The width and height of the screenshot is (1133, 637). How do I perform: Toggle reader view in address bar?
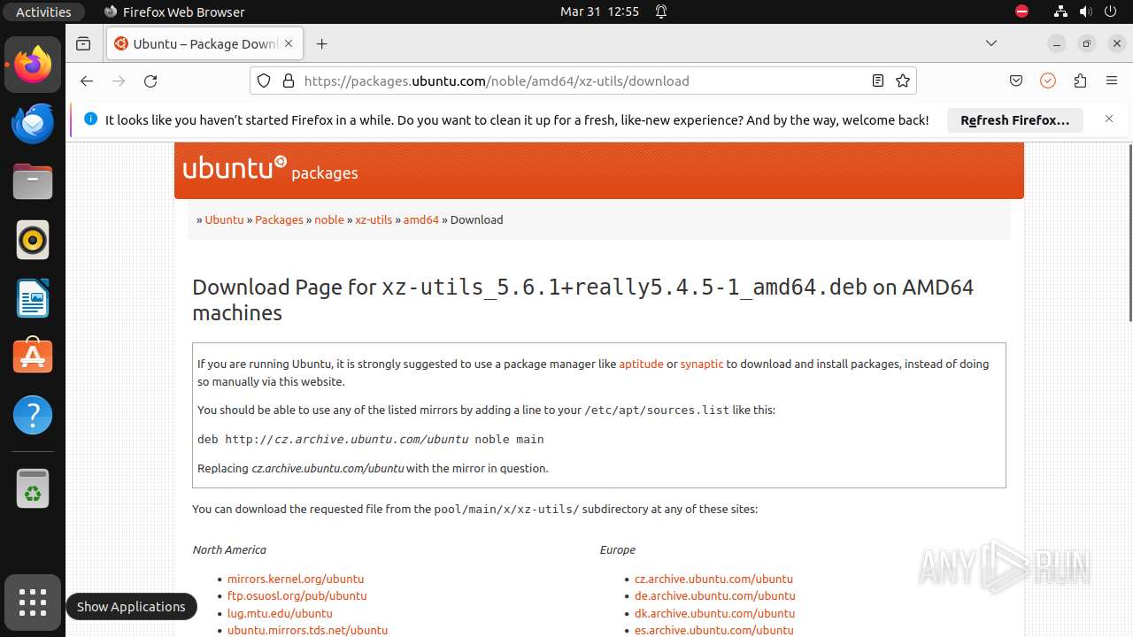pos(877,81)
